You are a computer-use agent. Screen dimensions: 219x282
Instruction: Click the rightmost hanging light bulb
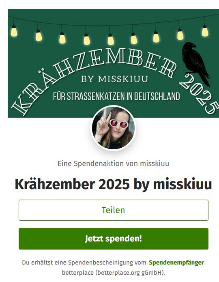pos(205,31)
